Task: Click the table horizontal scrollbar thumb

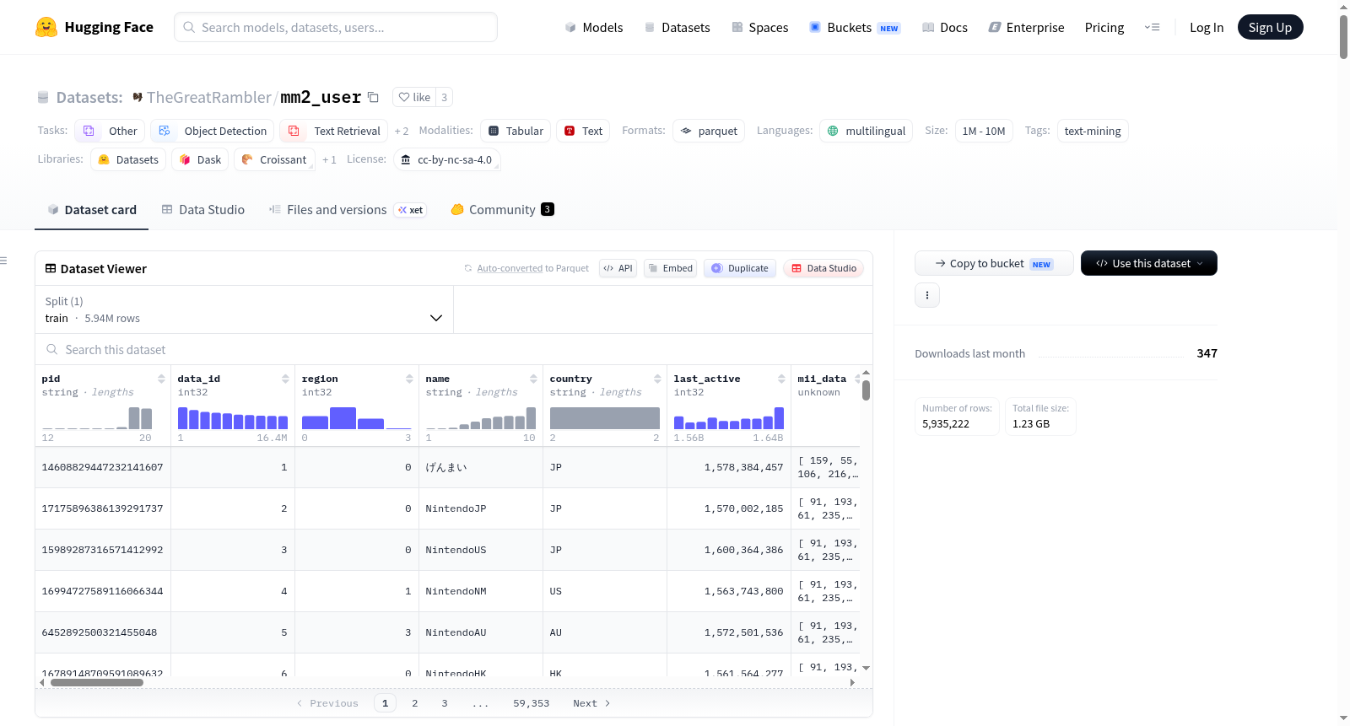Action: pos(97,683)
